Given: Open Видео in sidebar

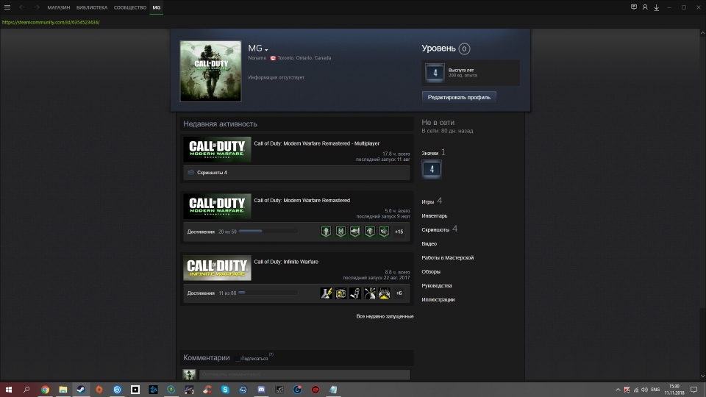Looking at the screenshot, I should coord(429,244).
